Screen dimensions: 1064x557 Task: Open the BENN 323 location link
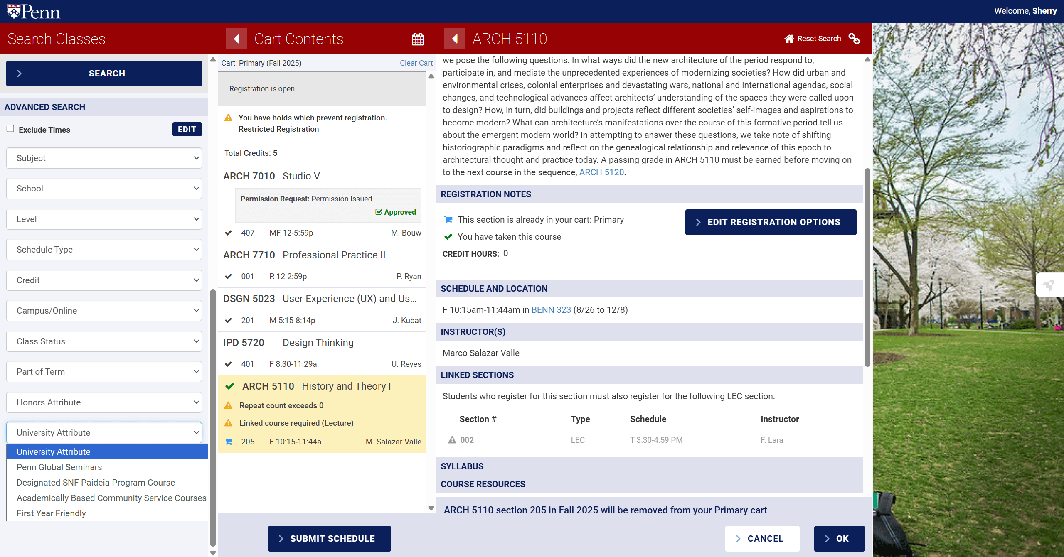tap(551, 310)
